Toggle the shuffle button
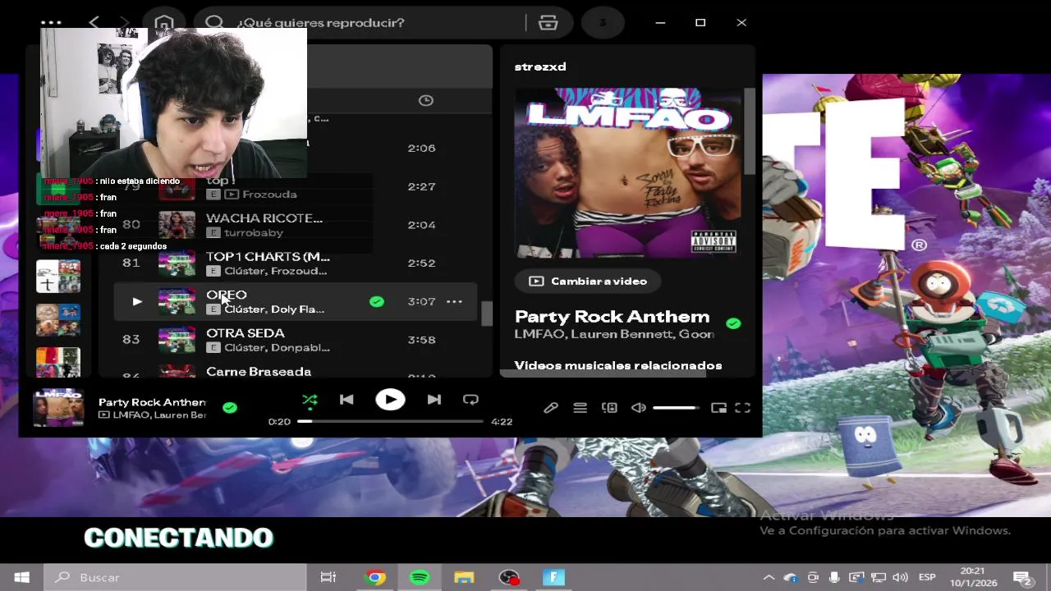The image size is (1051, 591). [x=310, y=400]
